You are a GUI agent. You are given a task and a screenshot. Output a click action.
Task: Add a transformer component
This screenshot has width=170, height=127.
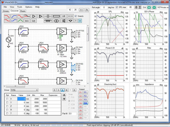tap(56, 21)
